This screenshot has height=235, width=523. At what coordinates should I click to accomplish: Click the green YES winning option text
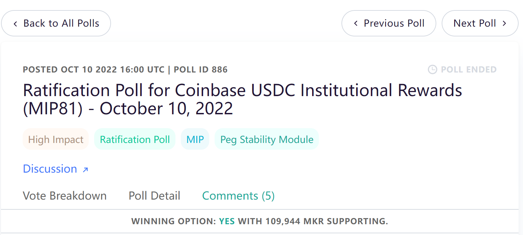point(227,222)
